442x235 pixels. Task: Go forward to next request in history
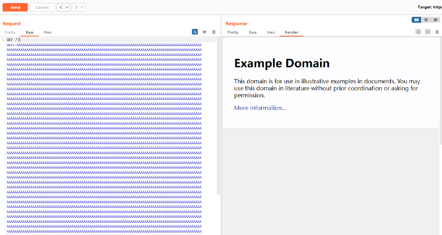pos(76,7)
